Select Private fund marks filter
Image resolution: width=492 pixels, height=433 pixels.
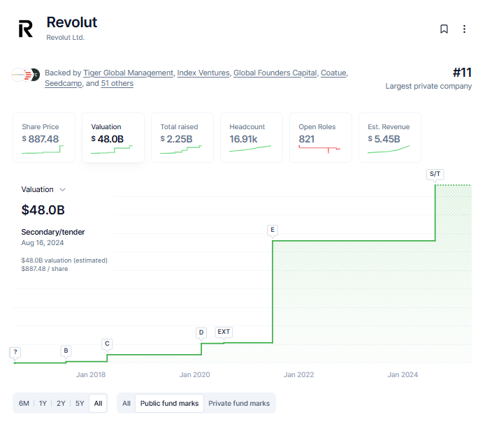(x=239, y=403)
